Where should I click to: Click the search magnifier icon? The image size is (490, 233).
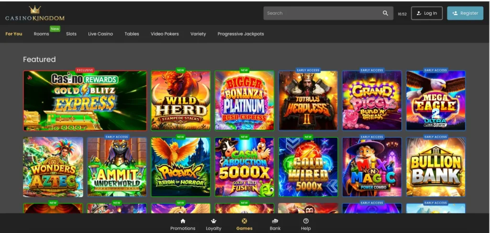coord(385,13)
